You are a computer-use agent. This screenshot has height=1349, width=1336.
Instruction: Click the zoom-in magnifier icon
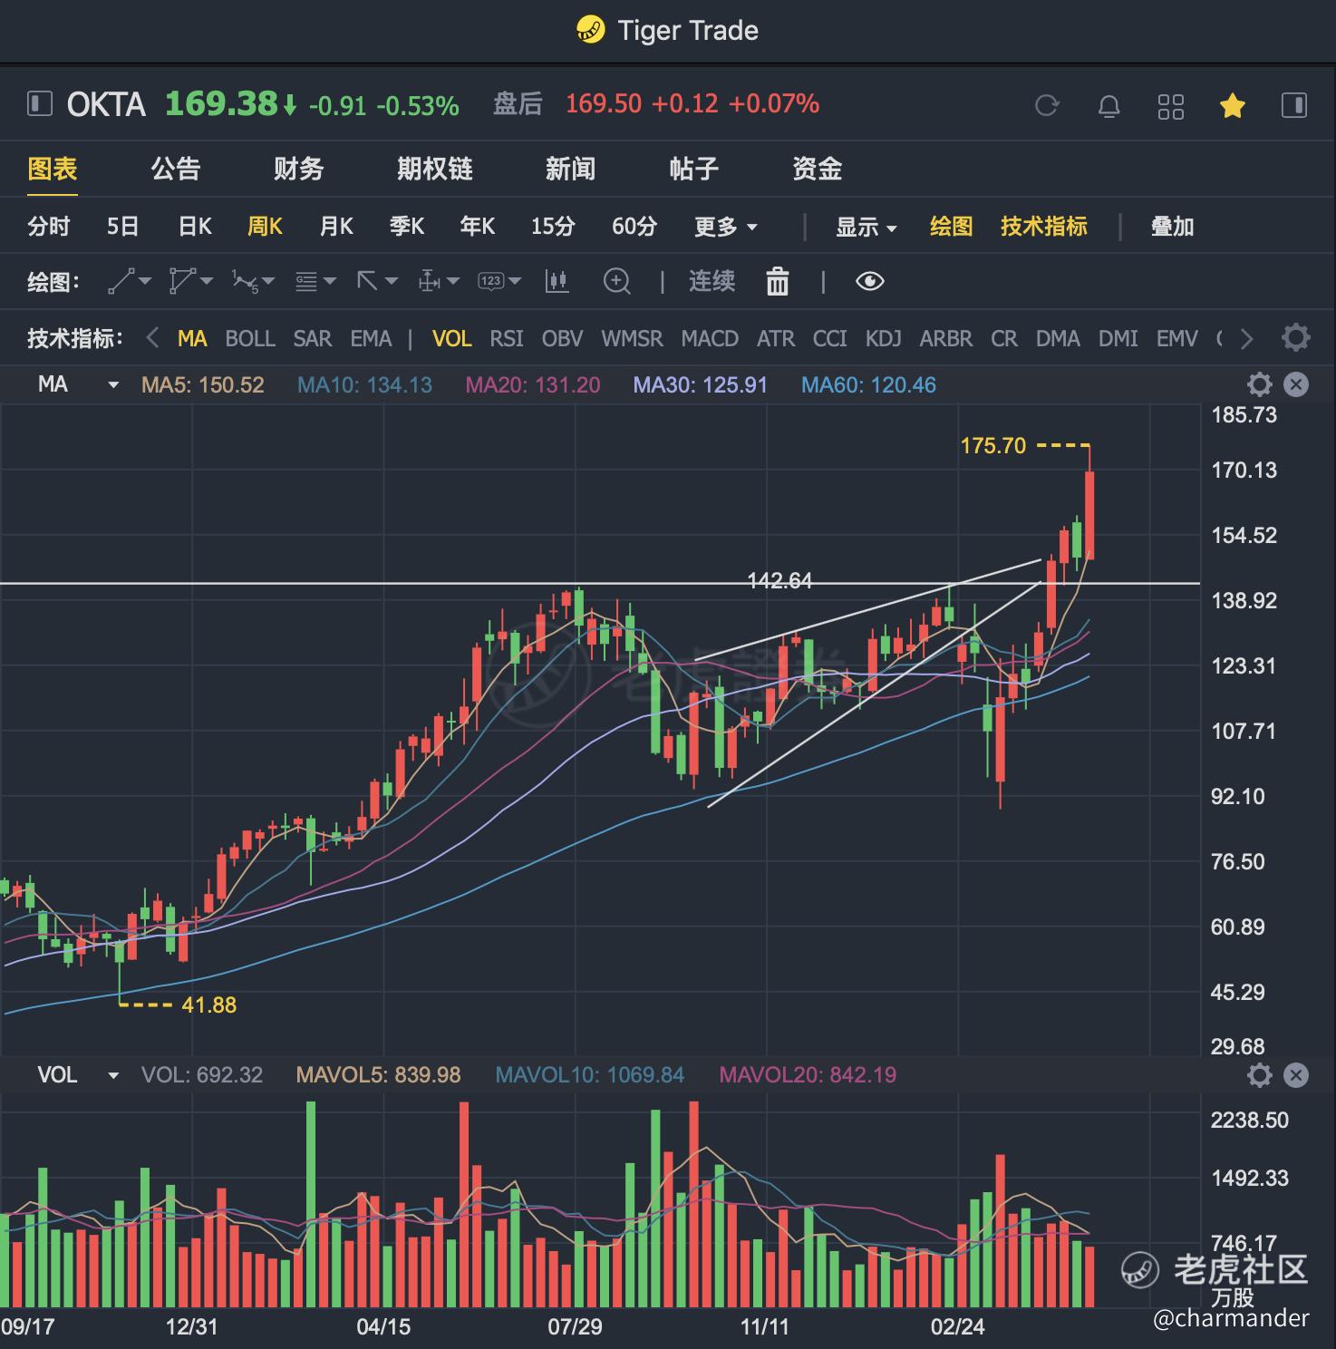tap(616, 282)
